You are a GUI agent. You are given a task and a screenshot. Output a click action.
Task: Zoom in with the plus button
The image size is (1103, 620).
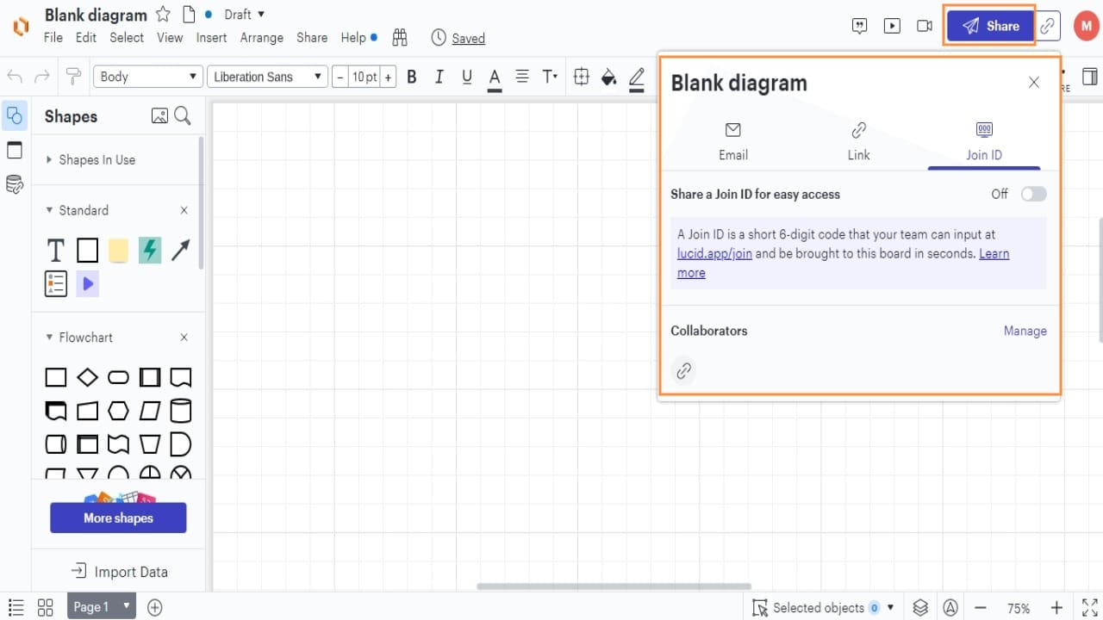pos(1056,607)
